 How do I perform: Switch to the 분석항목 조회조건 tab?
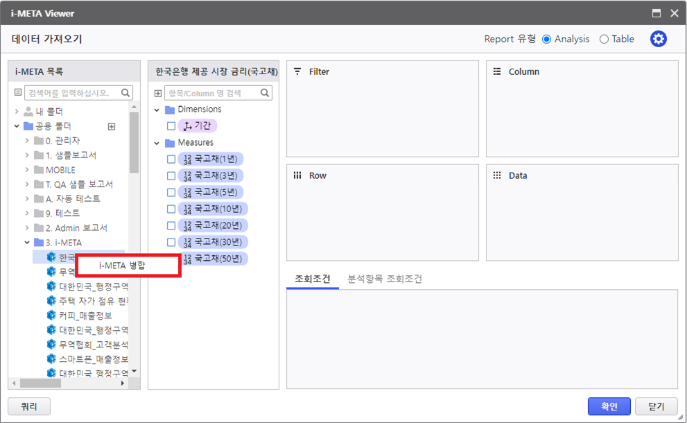coord(384,279)
